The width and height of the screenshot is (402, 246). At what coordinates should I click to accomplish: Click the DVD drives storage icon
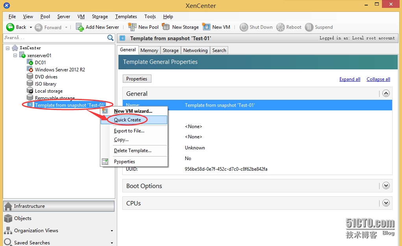click(30, 76)
